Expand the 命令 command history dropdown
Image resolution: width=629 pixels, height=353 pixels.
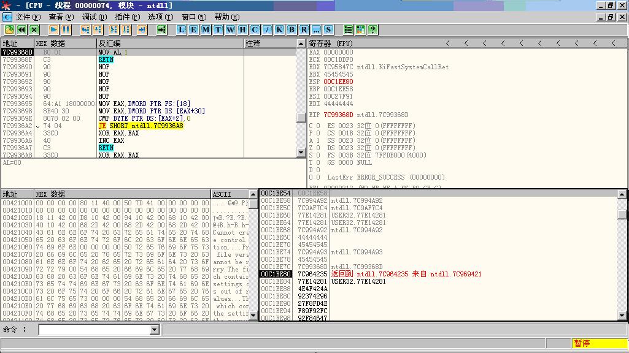[x=155, y=330]
